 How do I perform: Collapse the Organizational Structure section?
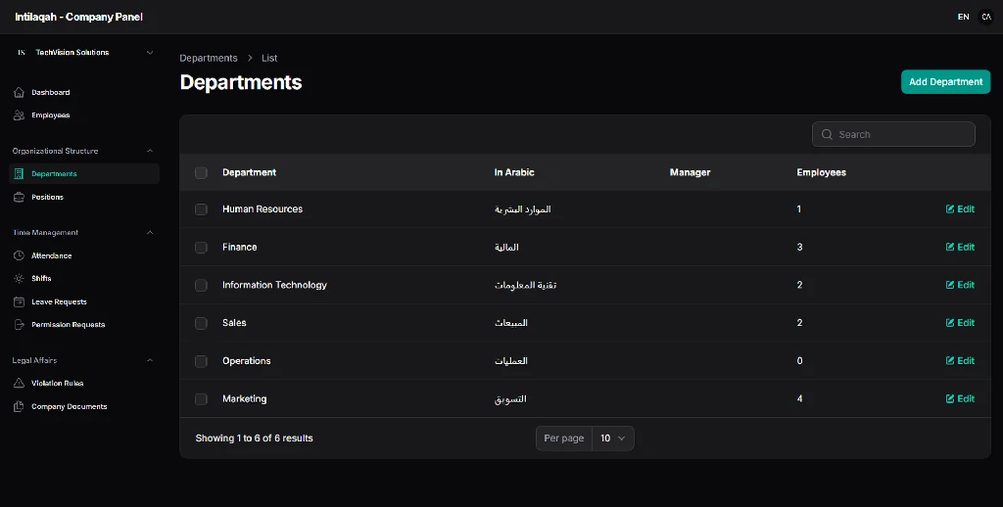tap(150, 152)
